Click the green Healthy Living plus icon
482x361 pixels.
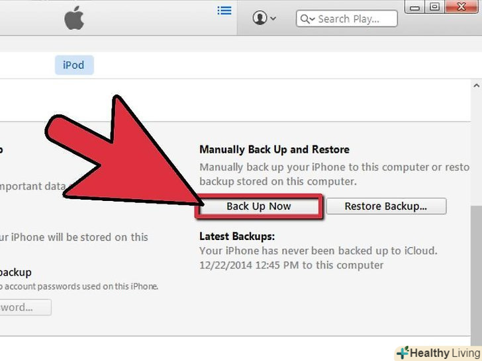coord(403,352)
